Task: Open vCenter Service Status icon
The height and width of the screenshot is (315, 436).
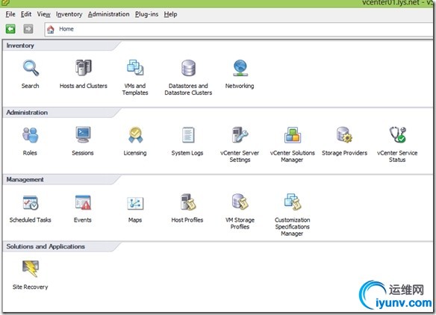Action: pos(398,135)
